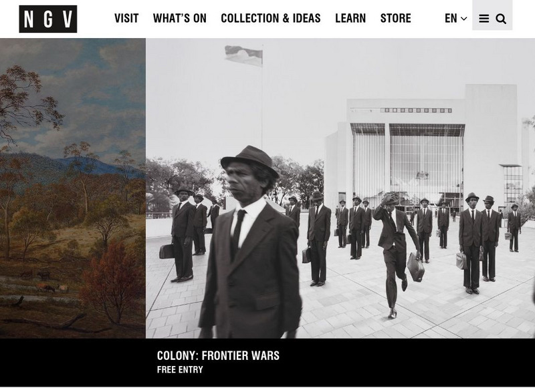Go to the Store

click(396, 19)
